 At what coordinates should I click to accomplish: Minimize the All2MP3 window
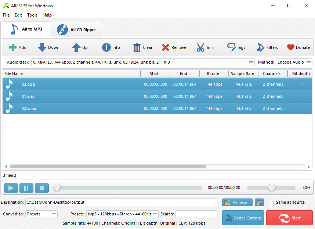click(273, 6)
